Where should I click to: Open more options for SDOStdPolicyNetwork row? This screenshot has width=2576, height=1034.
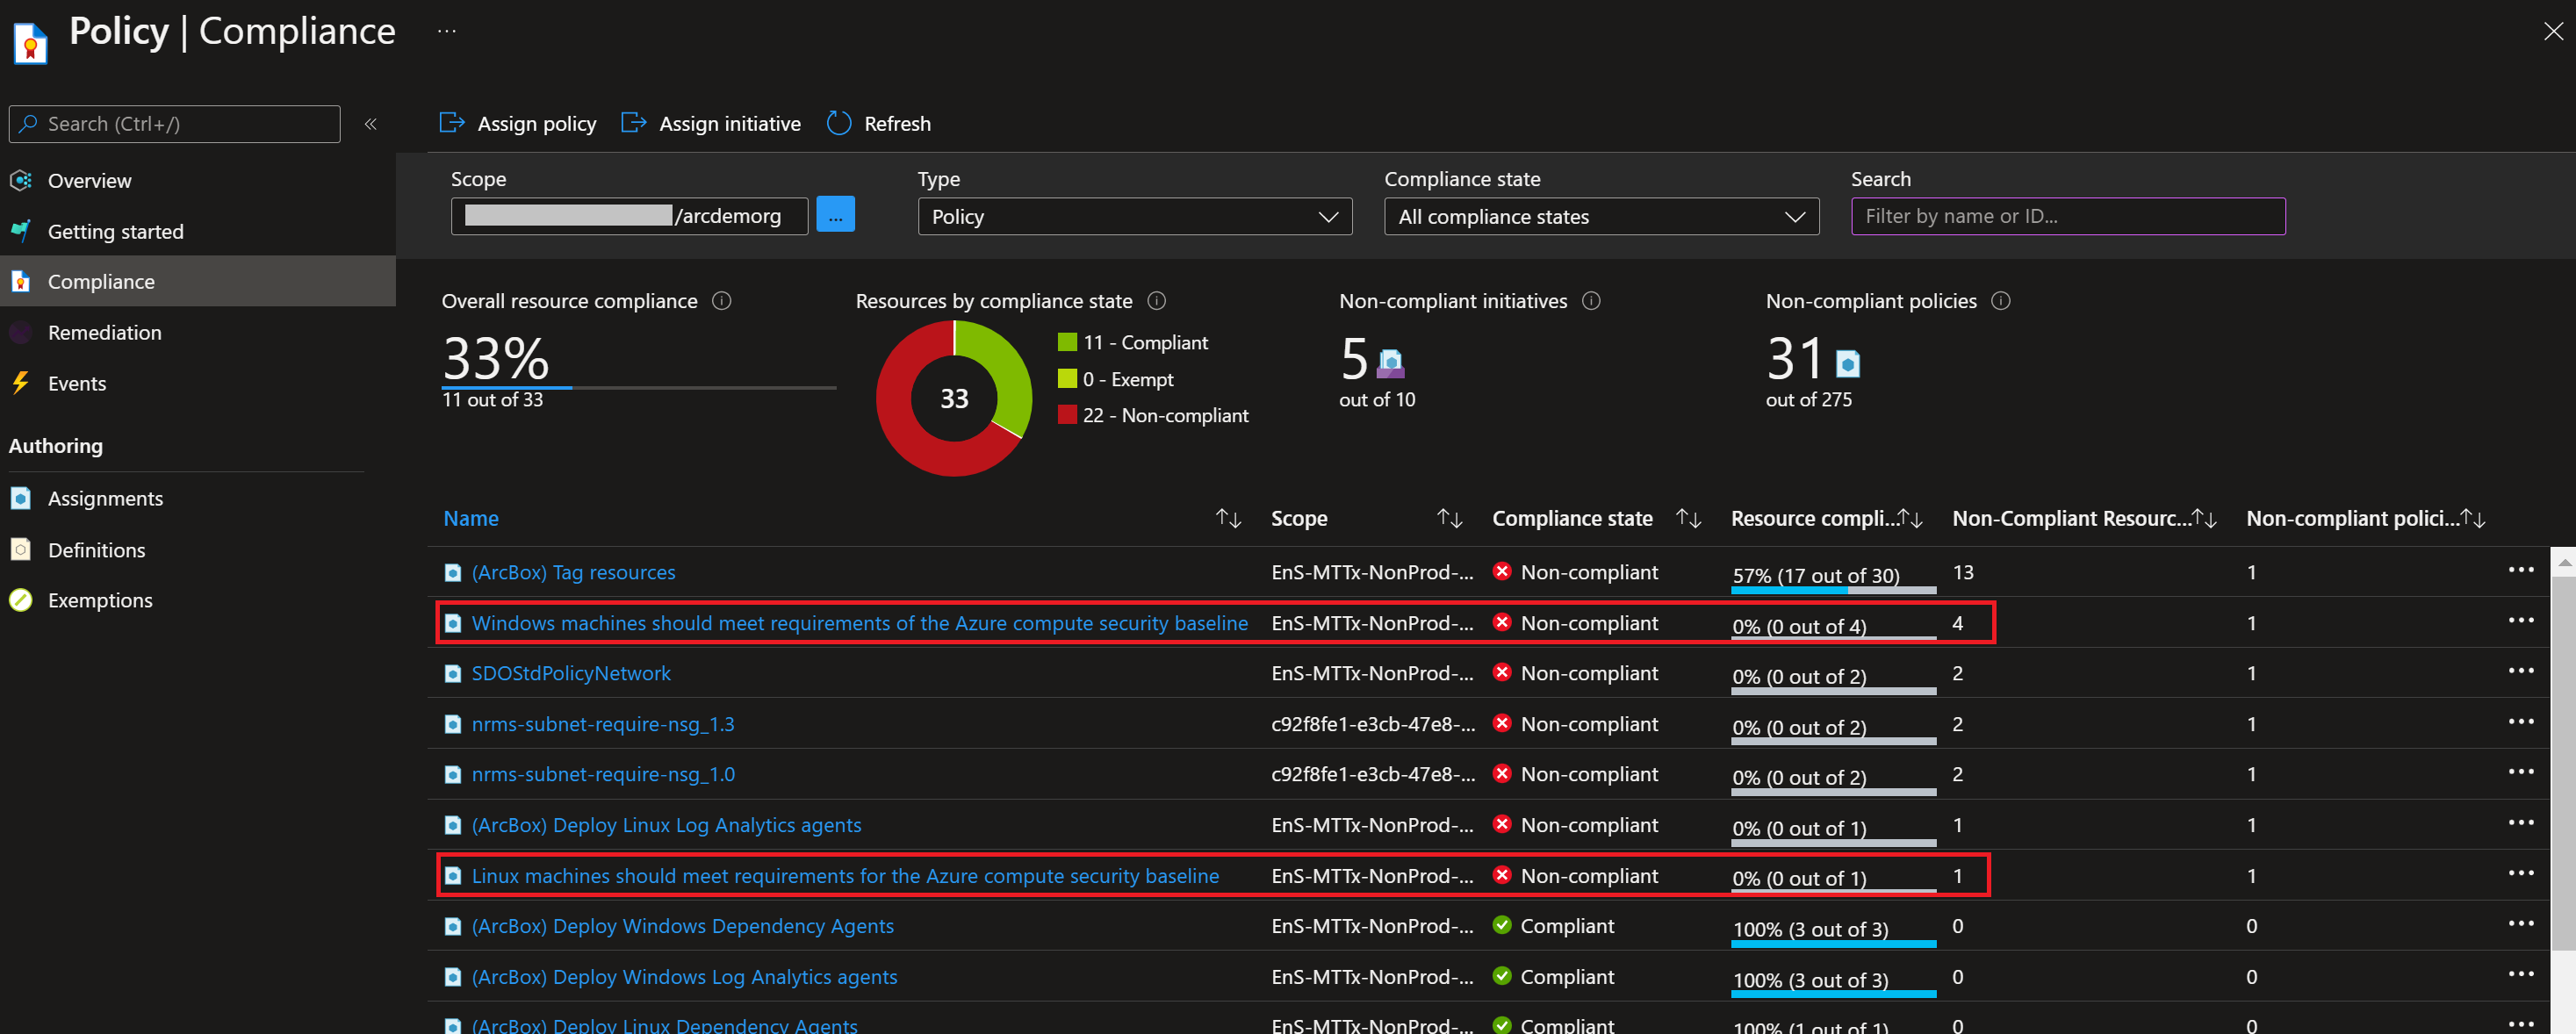coord(2520,672)
